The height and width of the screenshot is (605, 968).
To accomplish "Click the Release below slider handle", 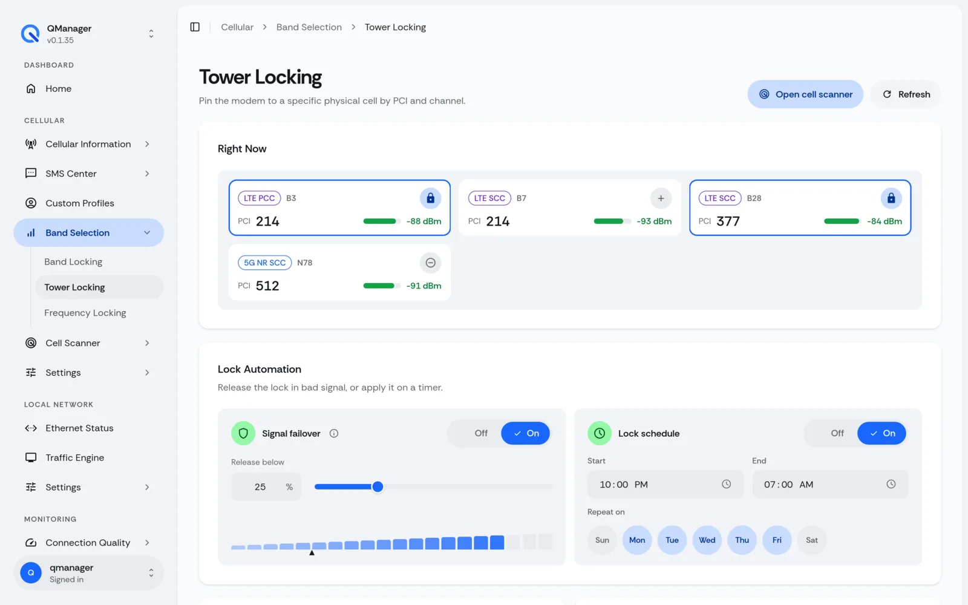I will point(378,486).
